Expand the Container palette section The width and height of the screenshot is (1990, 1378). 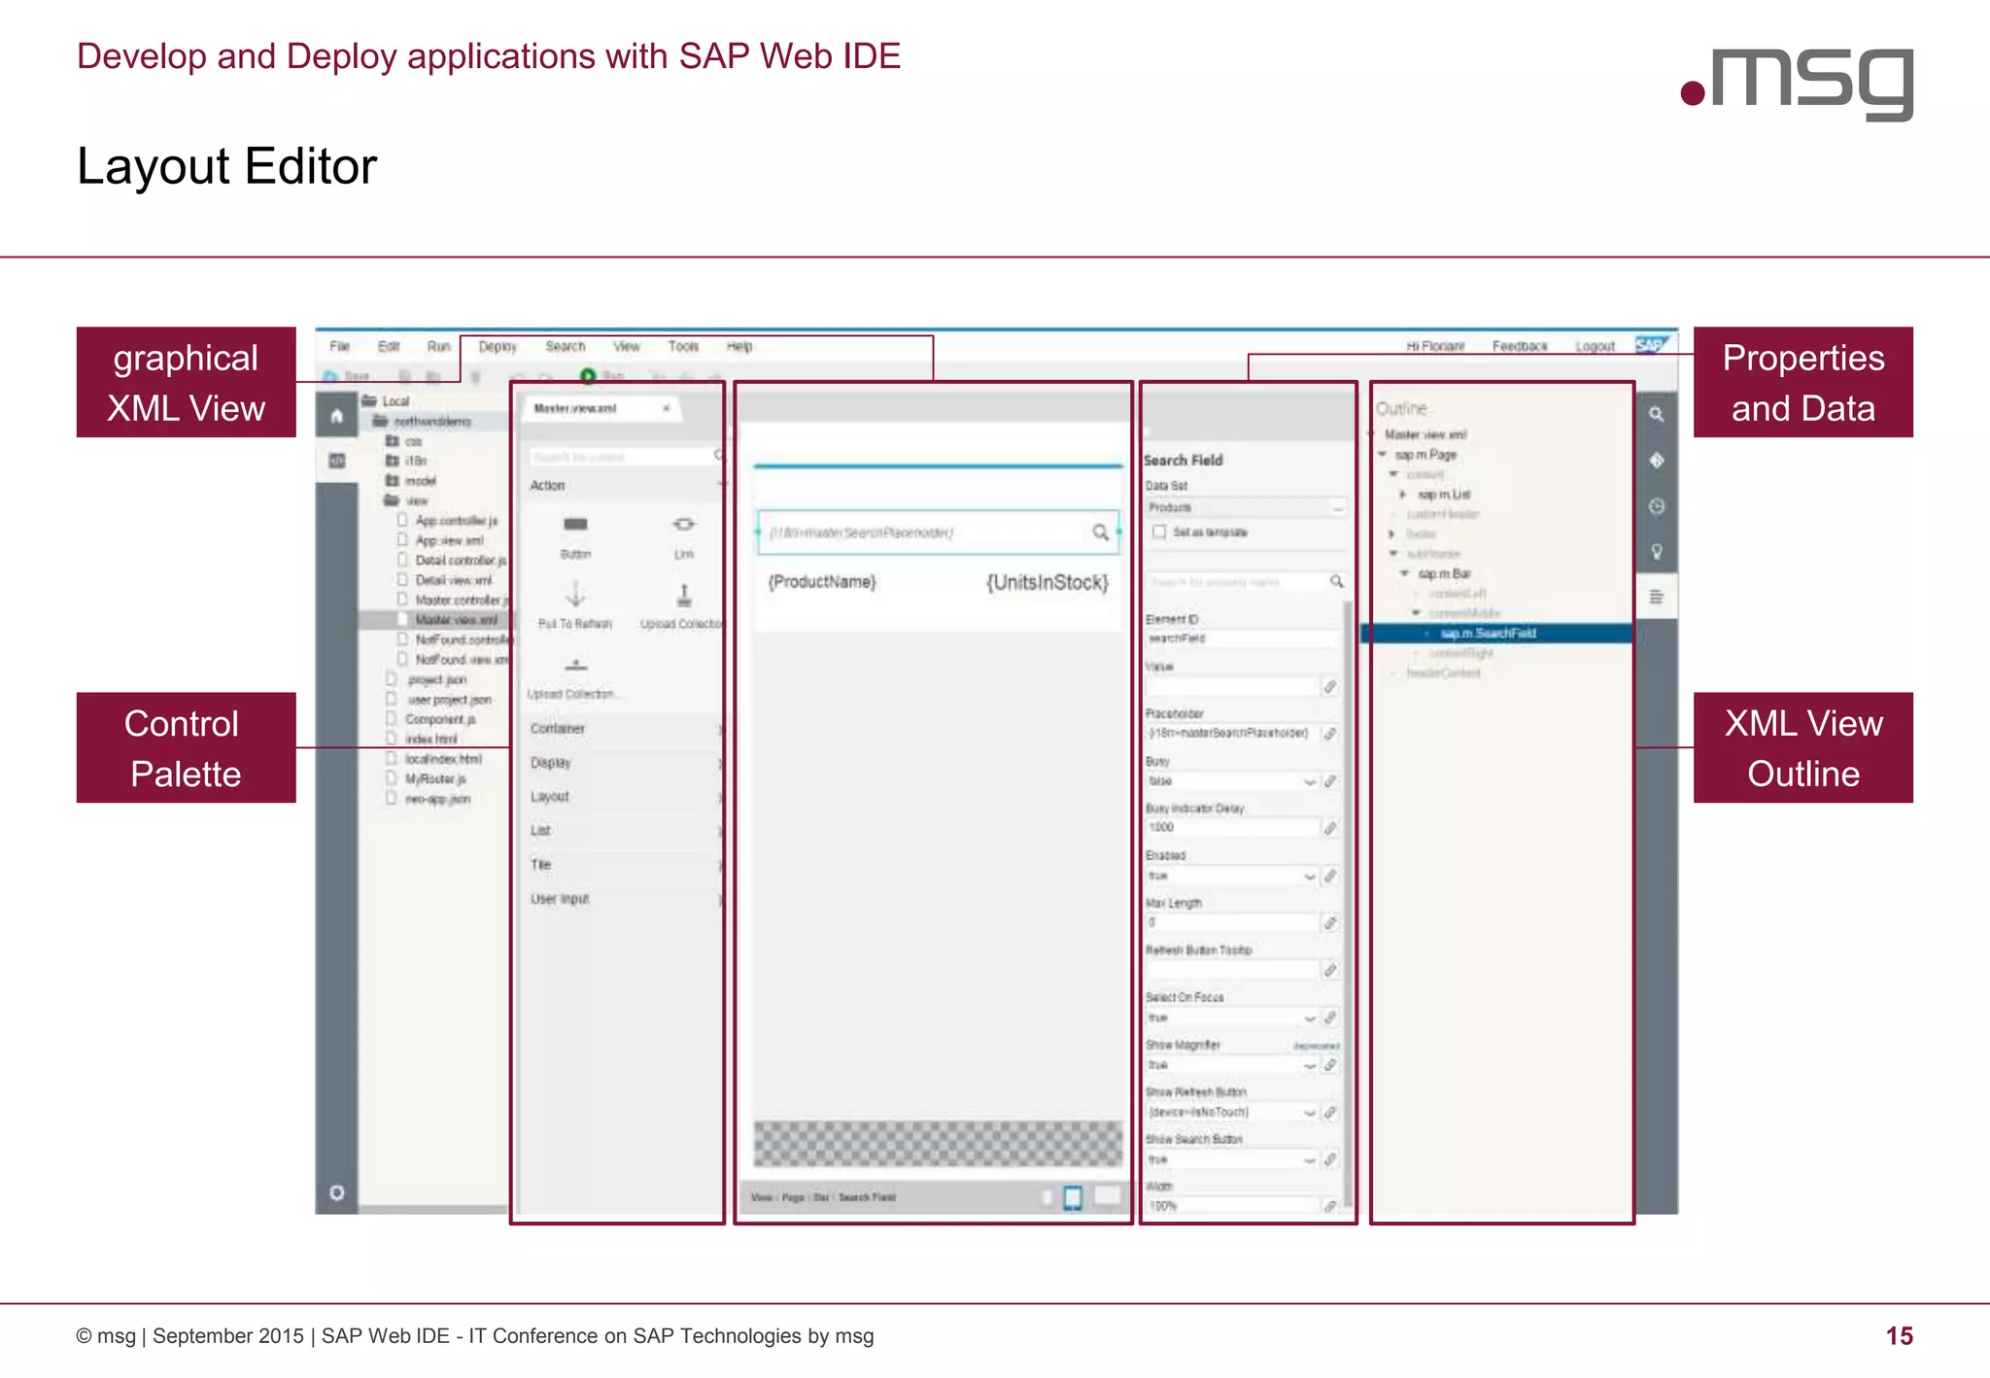coord(623,729)
